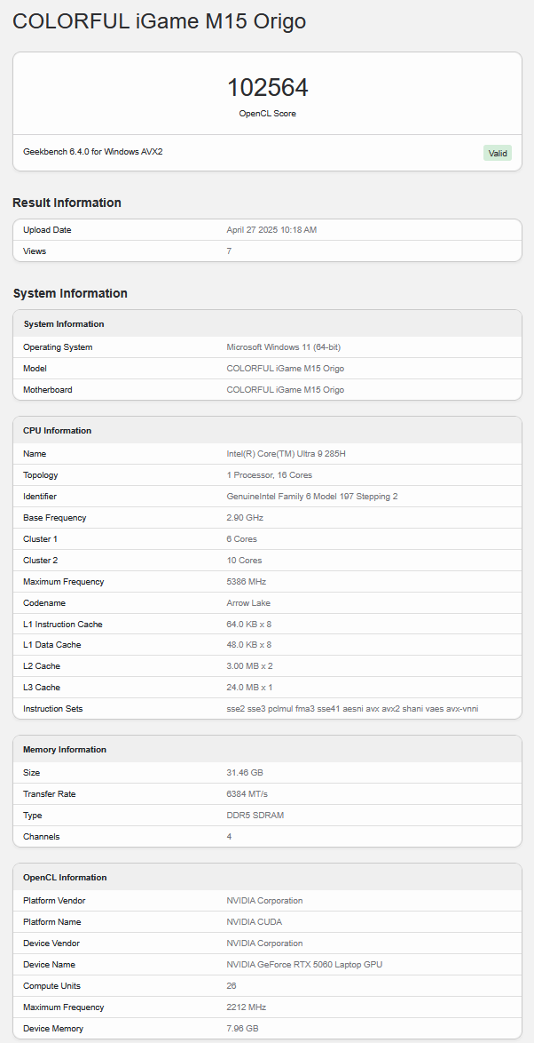
Task: Click the Geekbench 6.4.0 for Windows AVX2 text
Action: [x=93, y=152]
